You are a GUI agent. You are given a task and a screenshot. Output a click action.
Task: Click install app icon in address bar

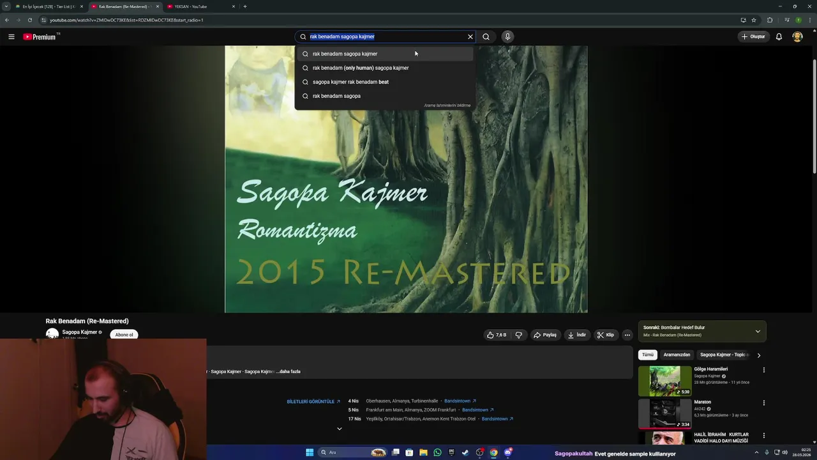coord(743,20)
